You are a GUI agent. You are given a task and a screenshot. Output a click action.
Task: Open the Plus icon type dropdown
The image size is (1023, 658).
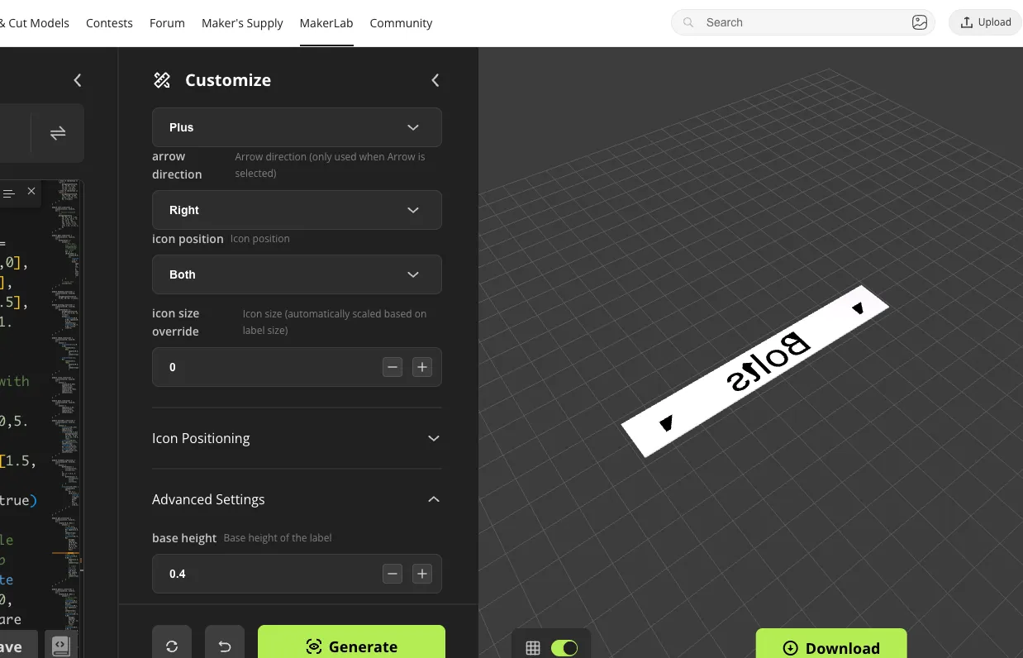297,127
